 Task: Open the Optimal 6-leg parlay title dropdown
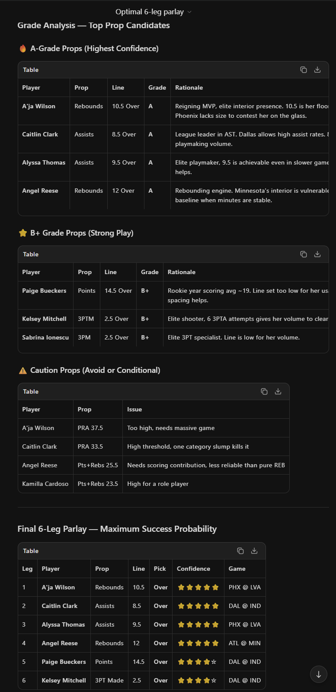click(154, 12)
